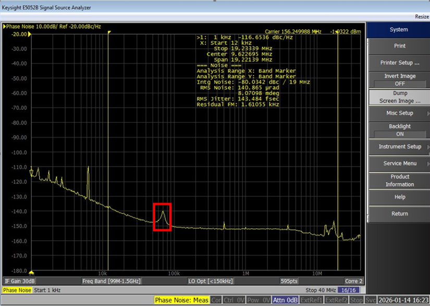The width and height of the screenshot is (430, 306).
Task: Click the Stop 19.23339 MHz readout
Action: pos(243,49)
